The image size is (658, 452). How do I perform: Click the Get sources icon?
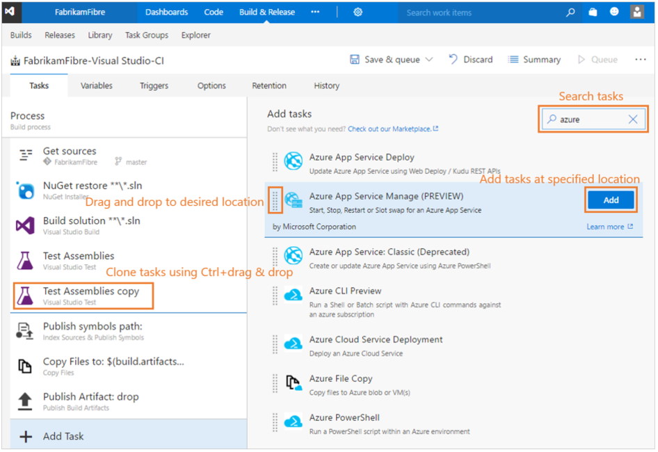[26, 155]
